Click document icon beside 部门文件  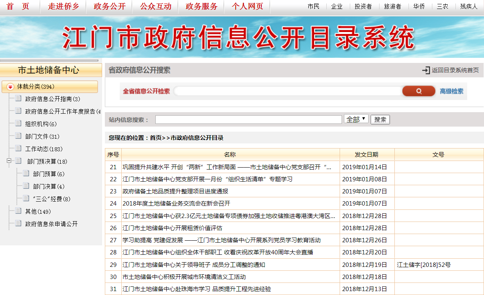(x=18, y=136)
